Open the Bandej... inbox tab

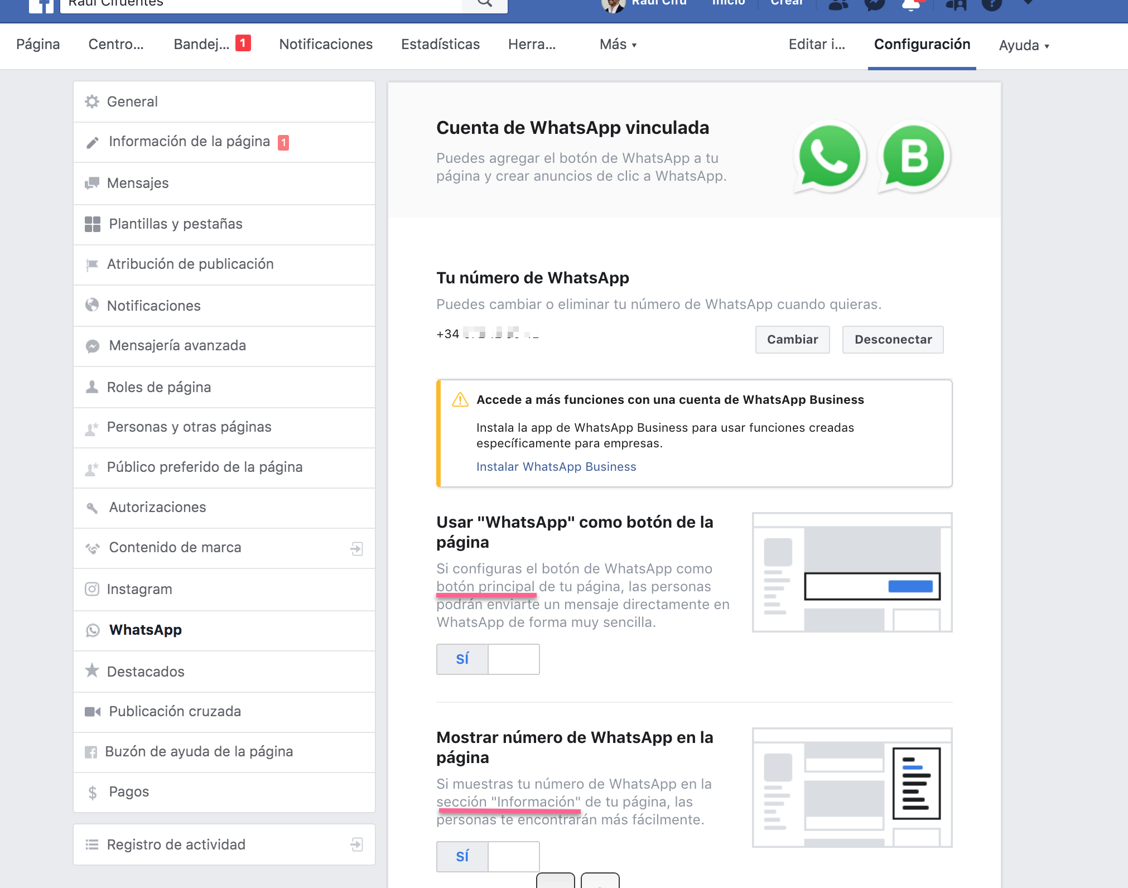coord(201,45)
